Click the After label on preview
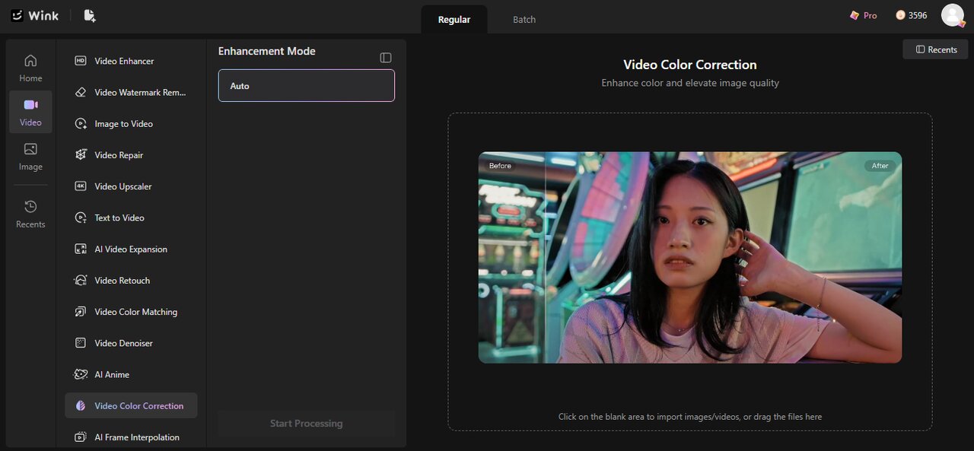Screen dimensions: 974x451 (880, 166)
